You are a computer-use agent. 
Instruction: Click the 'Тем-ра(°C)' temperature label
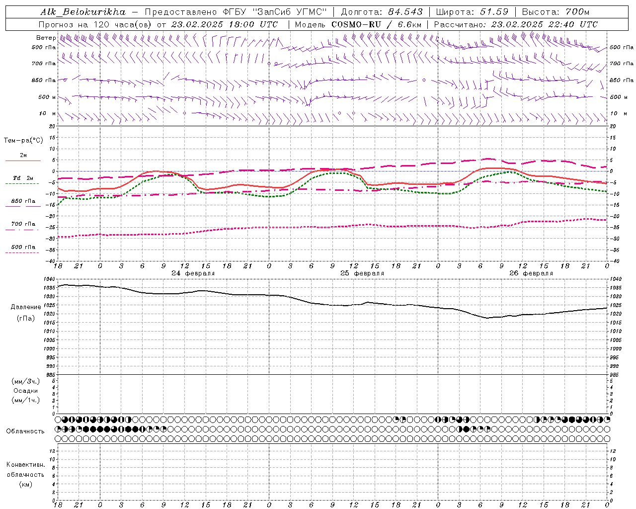(x=23, y=141)
